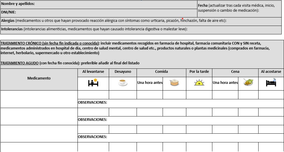Click into the DNI/NIE field

pyautogui.click(x=99, y=13)
